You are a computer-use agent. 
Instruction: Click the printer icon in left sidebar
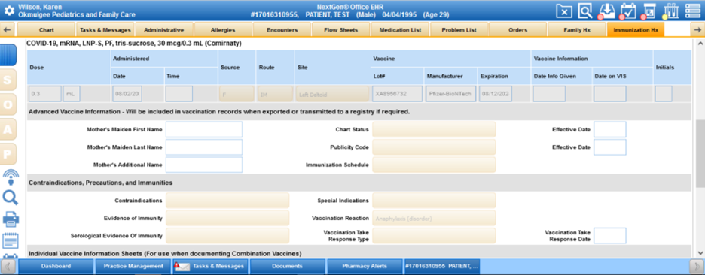tap(11, 219)
